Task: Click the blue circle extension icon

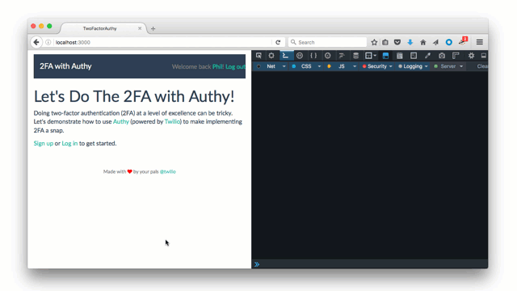Action: (449, 42)
